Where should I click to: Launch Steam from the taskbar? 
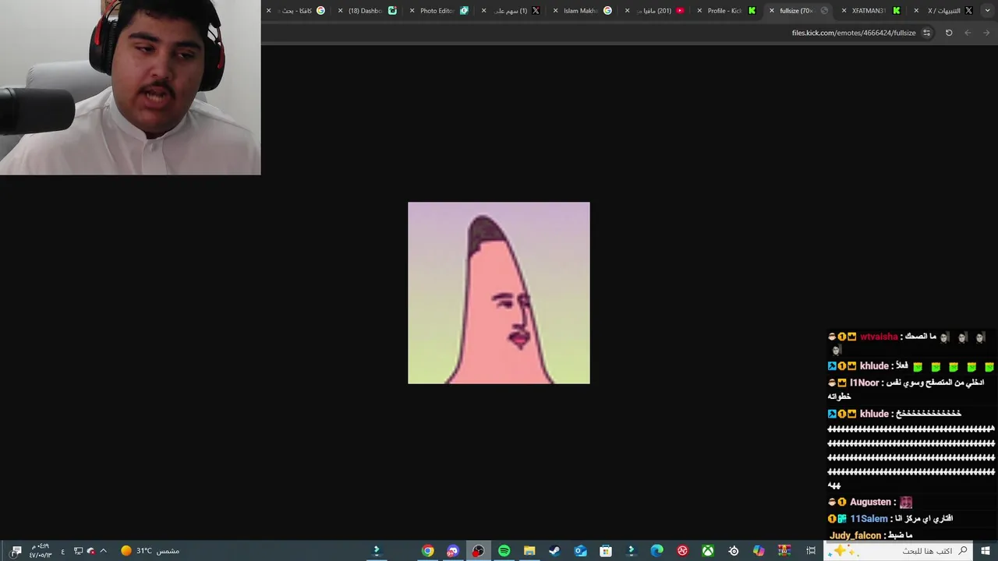point(554,551)
